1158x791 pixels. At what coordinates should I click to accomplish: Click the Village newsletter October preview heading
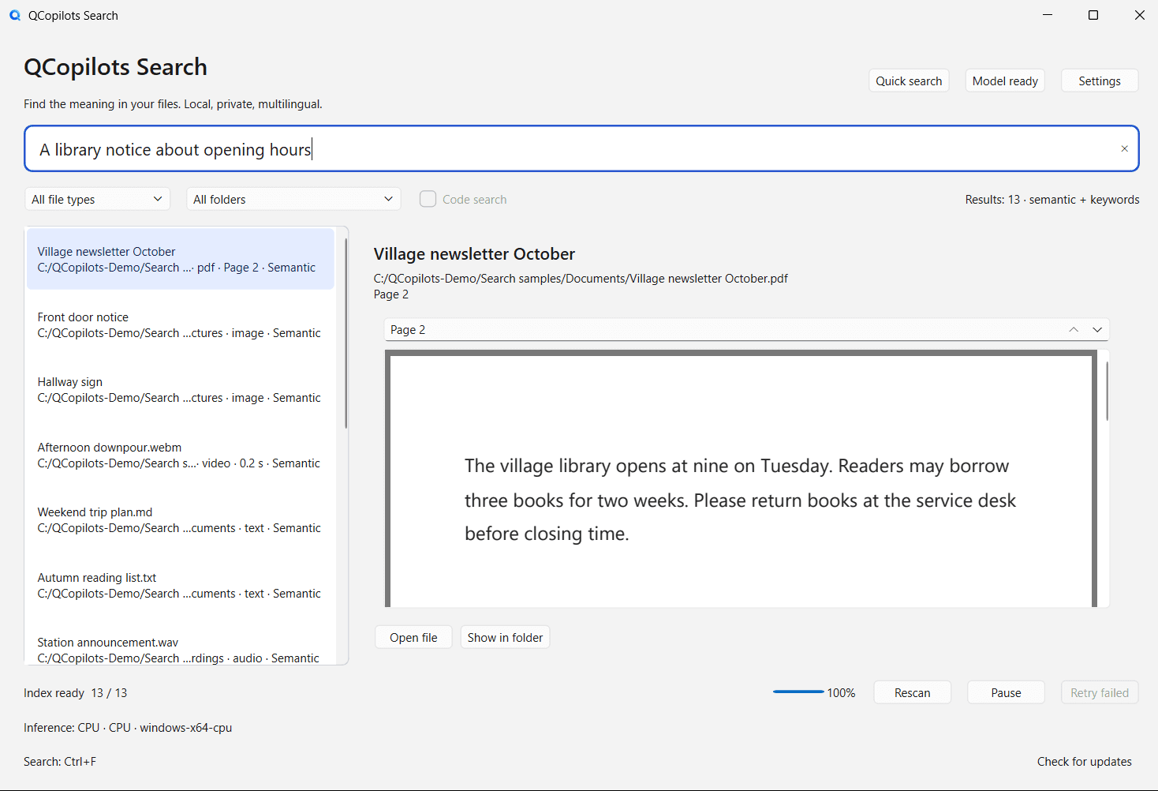[x=474, y=253]
